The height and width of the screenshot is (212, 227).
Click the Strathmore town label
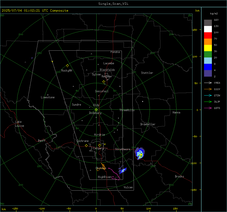click(x=123, y=149)
